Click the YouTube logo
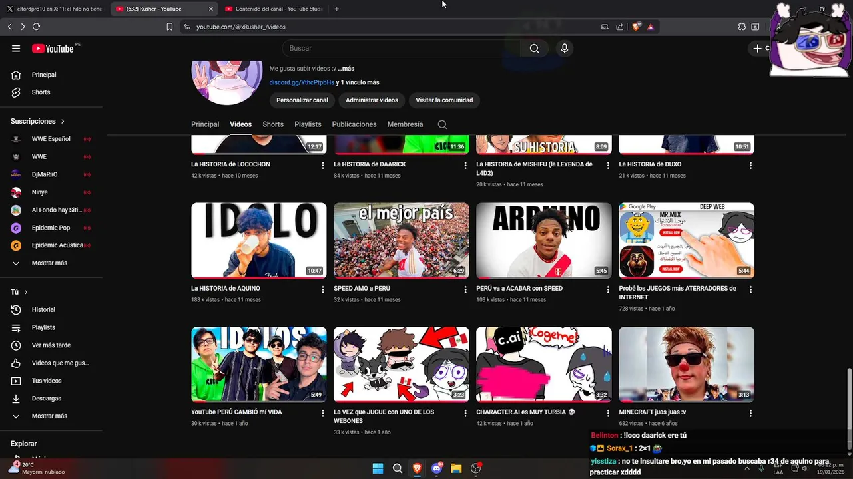The image size is (853, 479). (53, 48)
